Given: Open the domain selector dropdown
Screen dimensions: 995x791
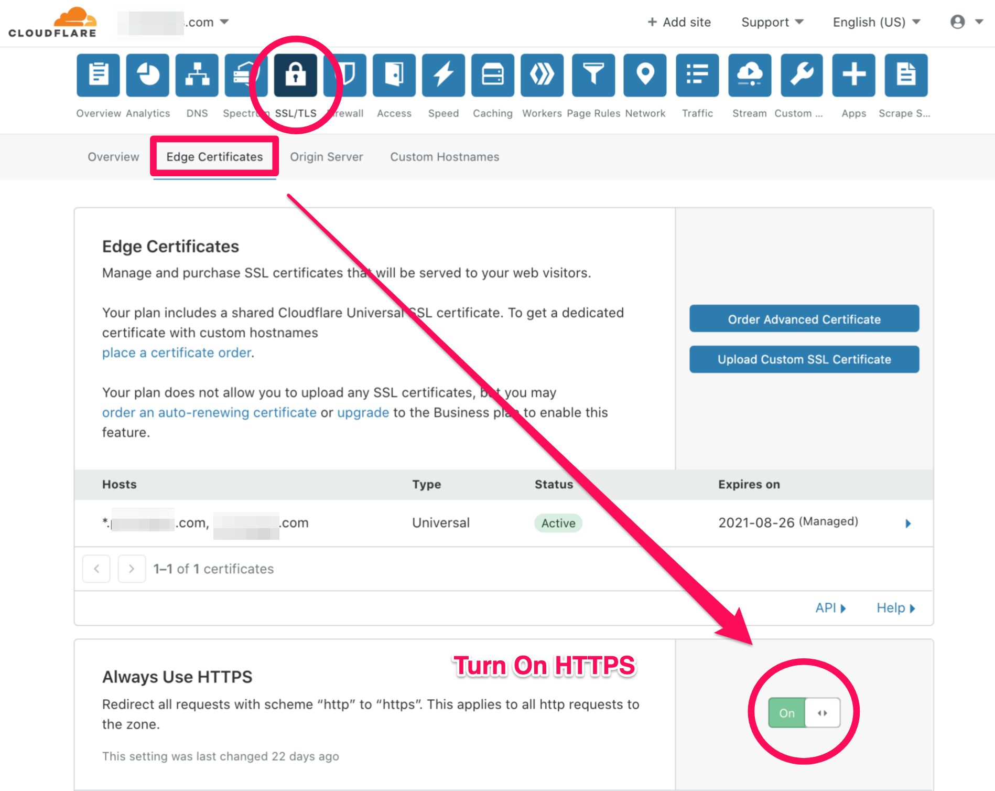Looking at the screenshot, I should coord(174,22).
